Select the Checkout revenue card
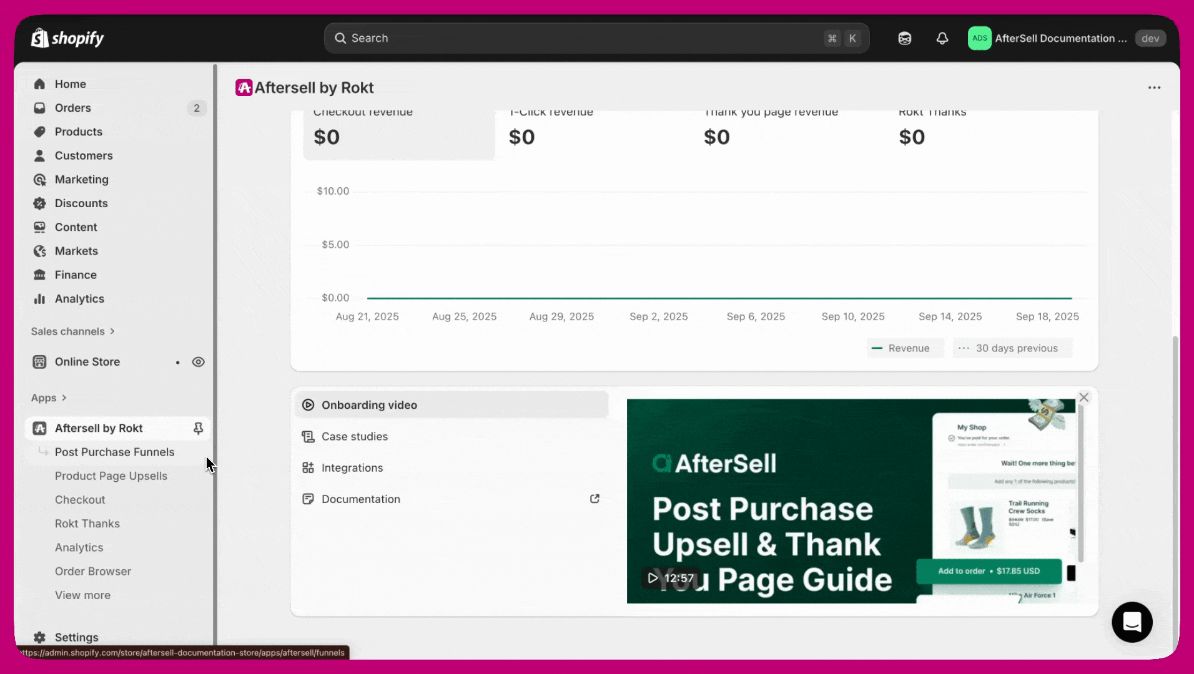The width and height of the screenshot is (1194, 674). pos(399,134)
